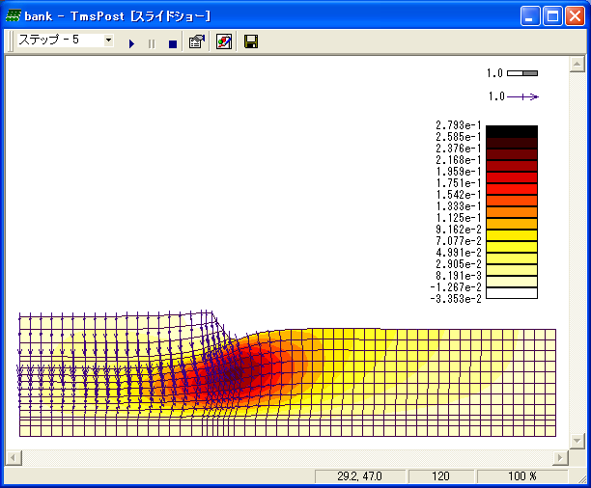Viewport: 591px width, 488px height.
Task: Click the '8.191e-3' legend label
Action: coord(459,276)
